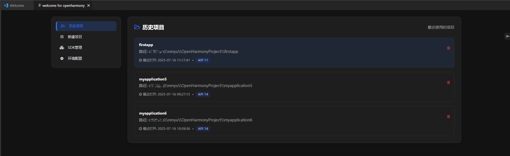
Task: Click the API 11 badge on firstapp
Action: point(203,60)
